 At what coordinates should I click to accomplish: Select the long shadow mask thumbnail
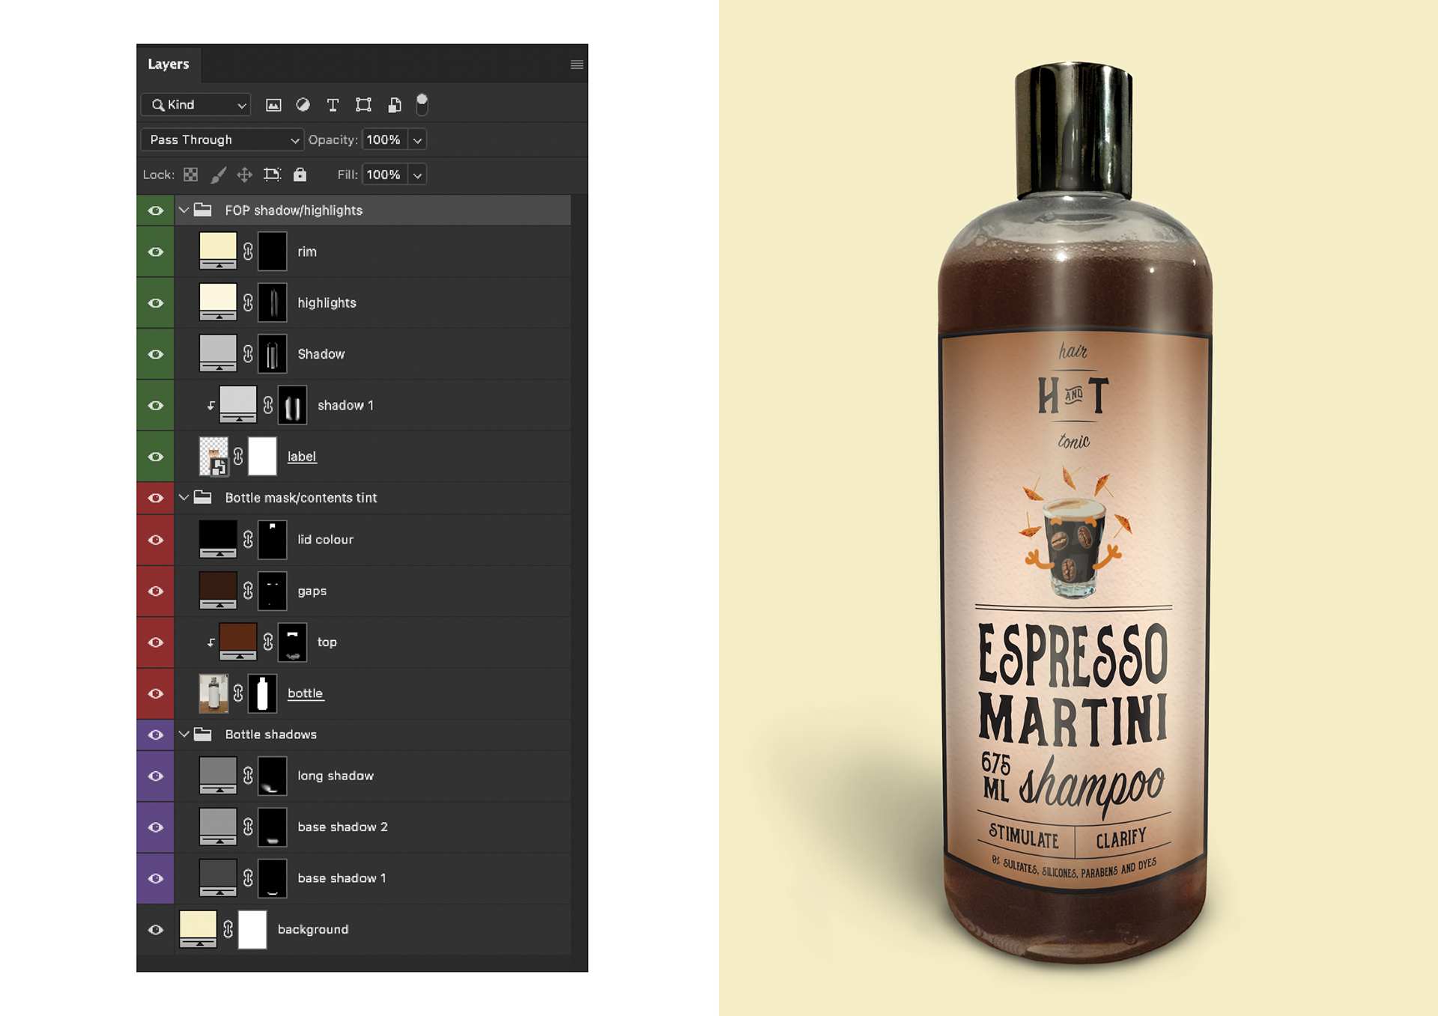(x=273, y=776)
